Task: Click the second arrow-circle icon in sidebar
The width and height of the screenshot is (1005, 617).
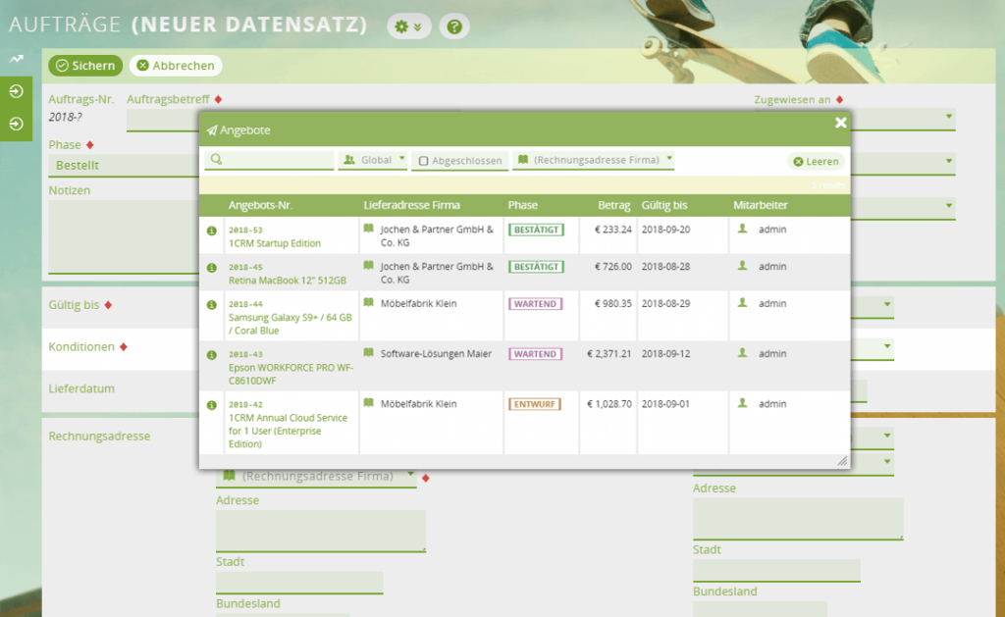Action: click(x=16, y=124)
